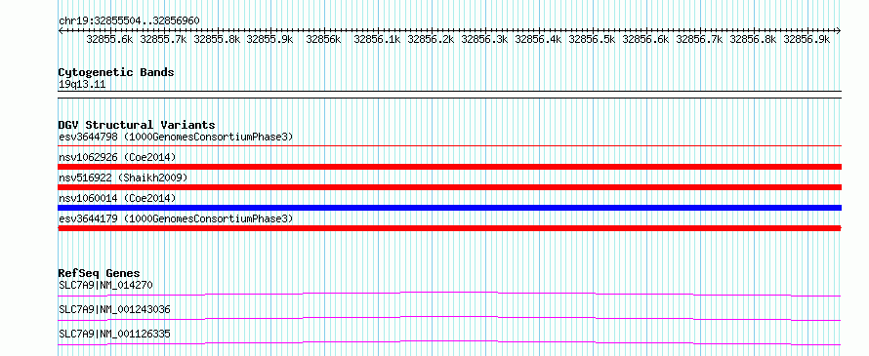Screen dimensions: 869x356
Task: Select the blue nsv1060014 variant bar
Action: tap(449, 208)
